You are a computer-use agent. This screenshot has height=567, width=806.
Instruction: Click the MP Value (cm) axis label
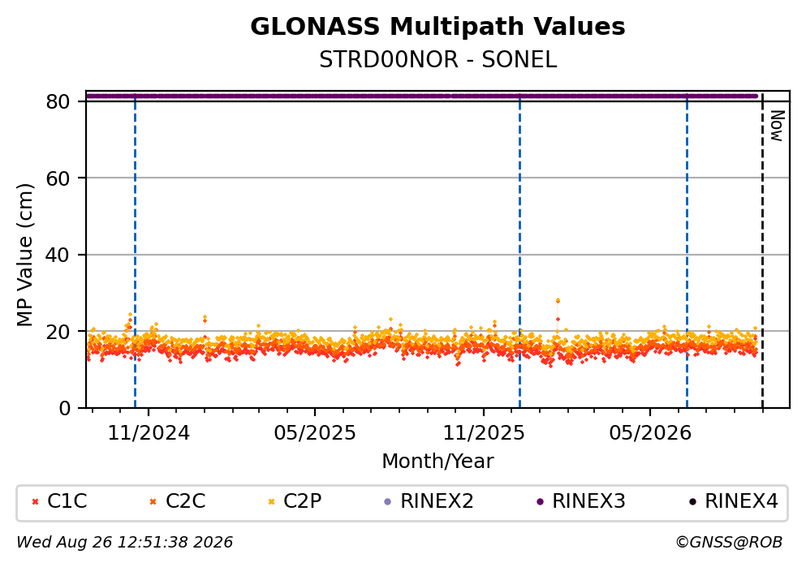point(24,255)
